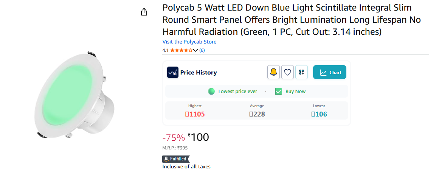This screenshot has width=439, height=171.
Task: Click the Buy Now recommendation text
Action: [295, 92]
